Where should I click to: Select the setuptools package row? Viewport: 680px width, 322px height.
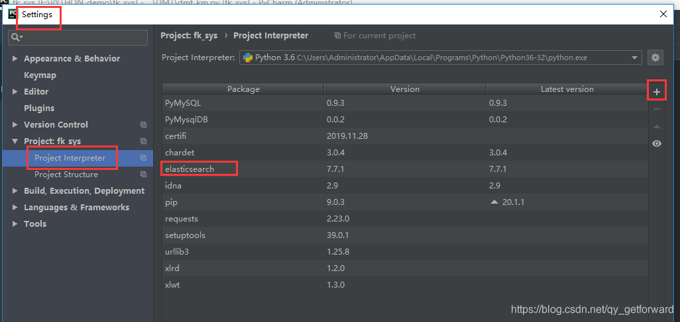pyautogui.click(x=405, y=235)
